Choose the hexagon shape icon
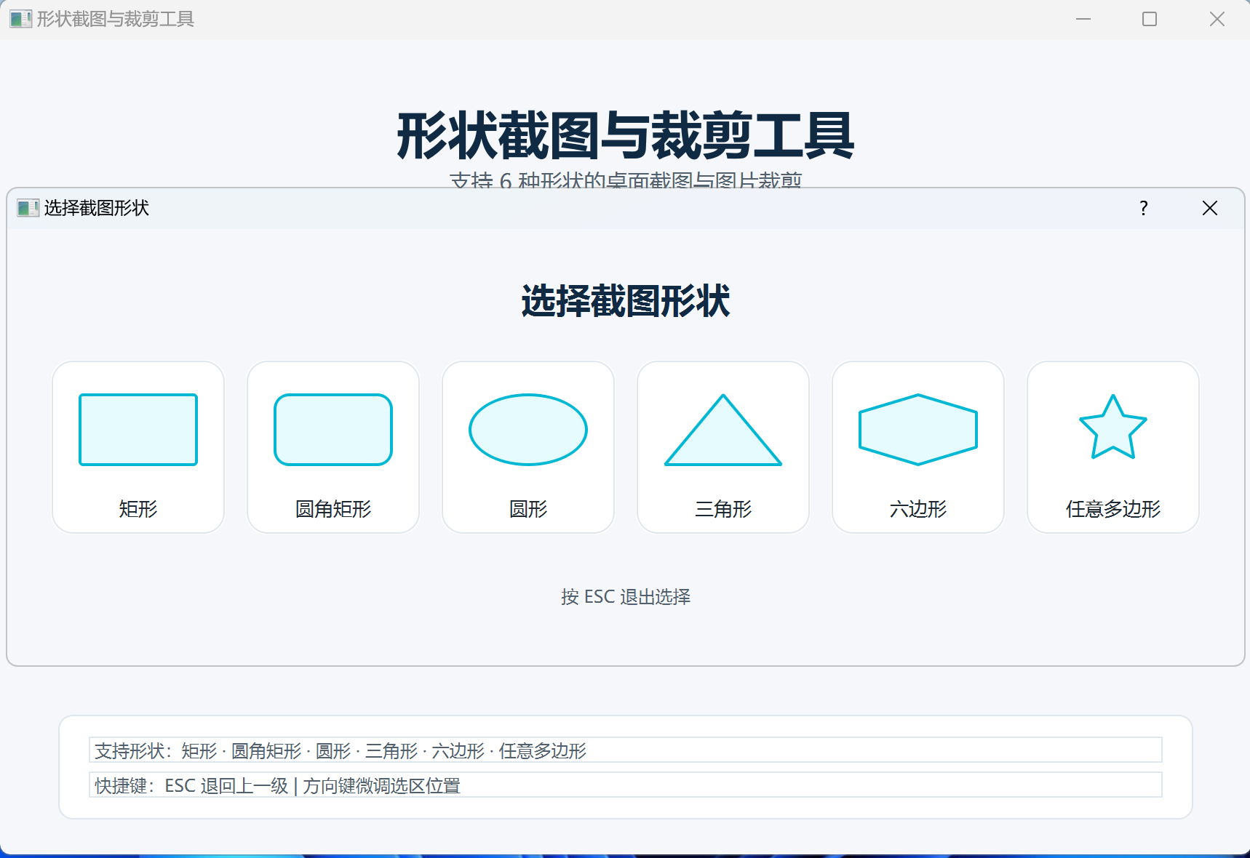This screenshot has width=1250, height=858. click(x=918, y=430)
